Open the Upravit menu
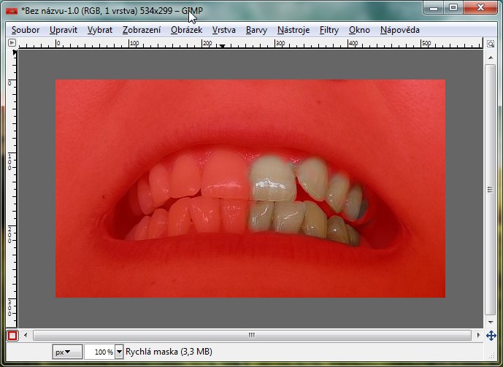Screen dimensions: 503x367 coord(64,30)
